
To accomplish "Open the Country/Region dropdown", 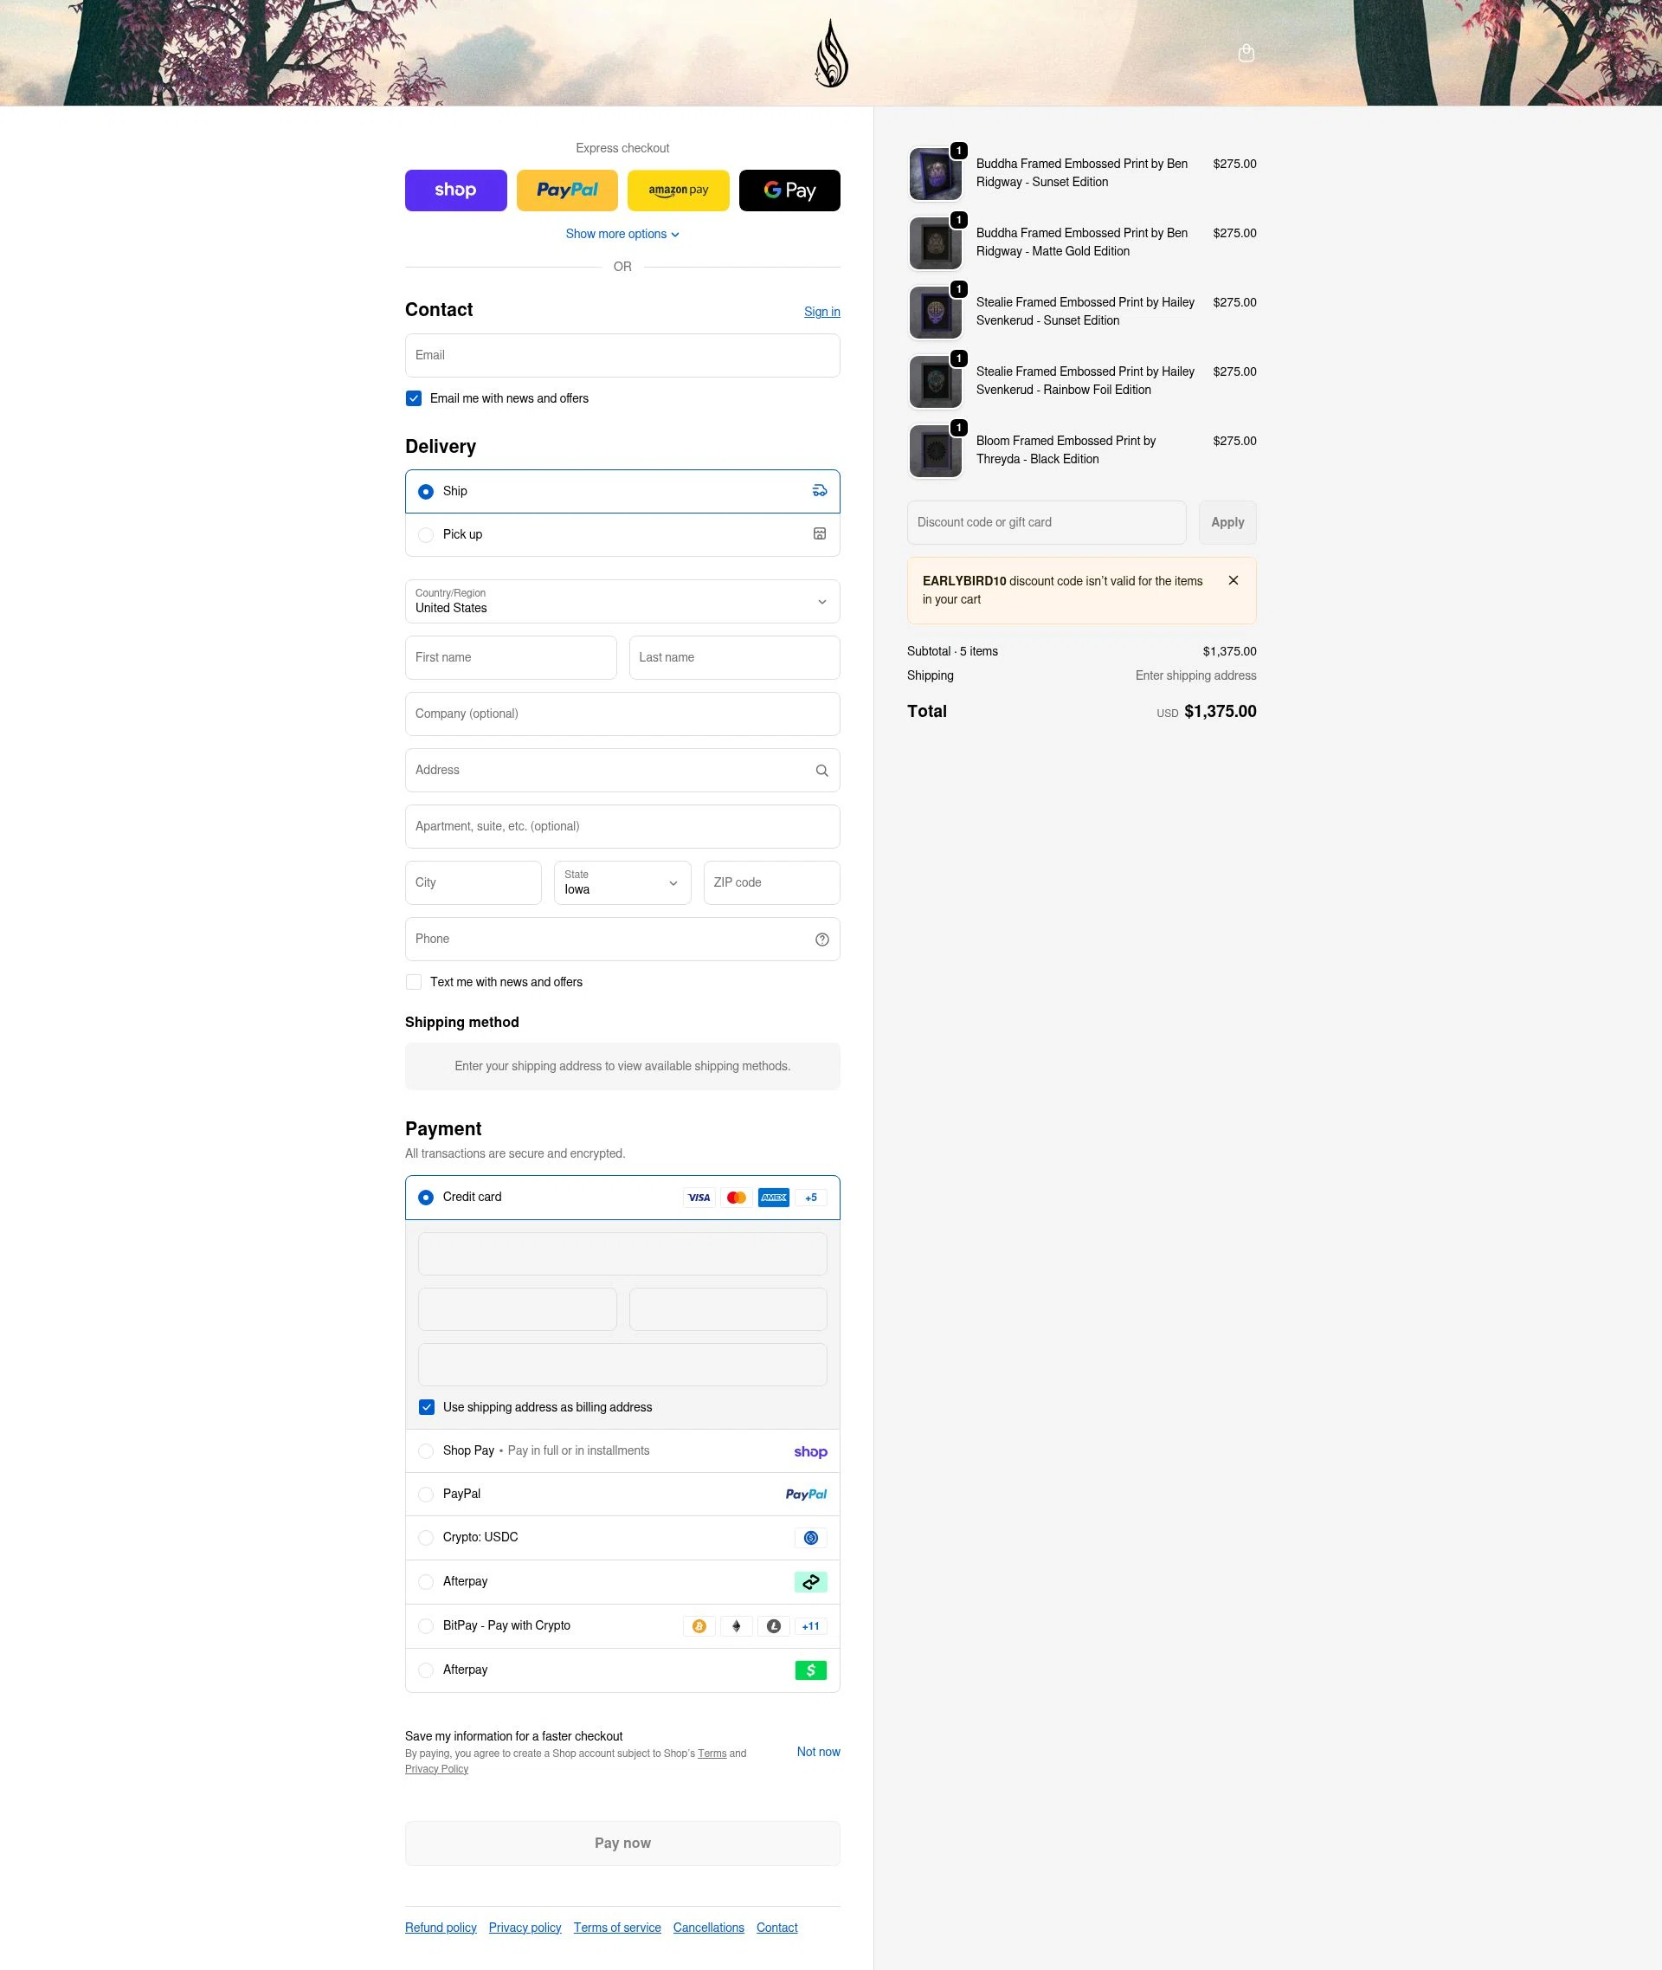I will pyautogui.click(x=622, y=601).
